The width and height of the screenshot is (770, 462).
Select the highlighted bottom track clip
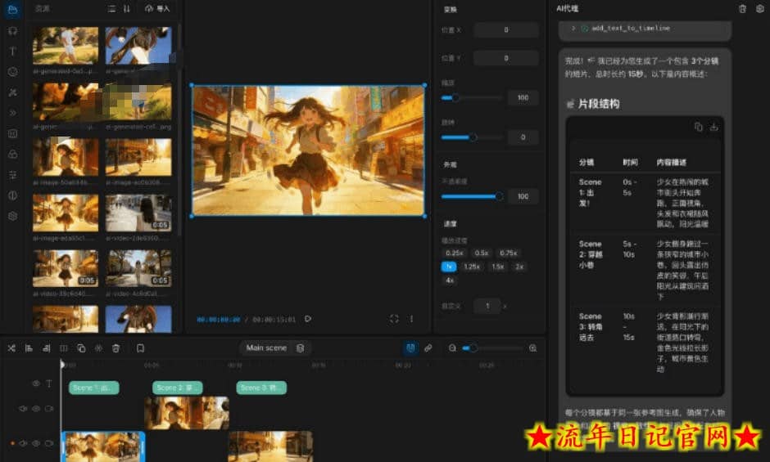[x=103, y=446]
